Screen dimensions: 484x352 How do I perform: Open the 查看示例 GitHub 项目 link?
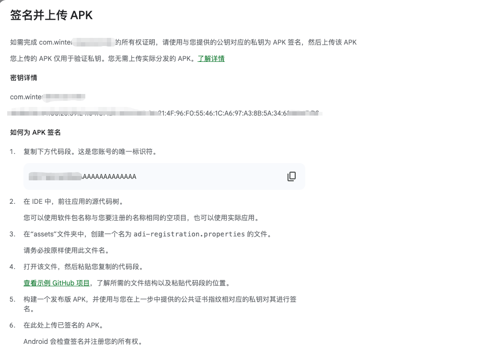coord(57,283)
